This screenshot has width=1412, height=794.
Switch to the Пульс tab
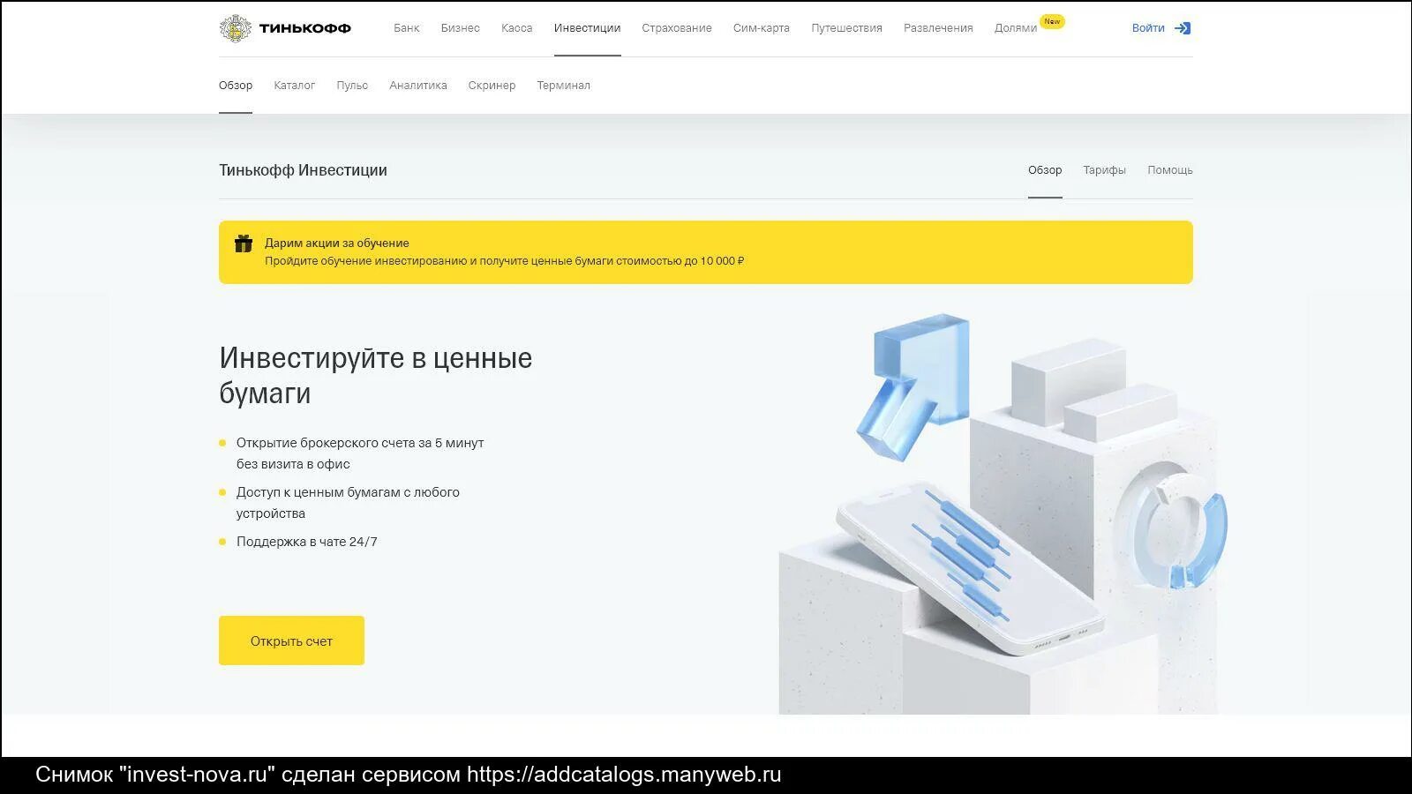pyautogui.click(x=352, y=86)
